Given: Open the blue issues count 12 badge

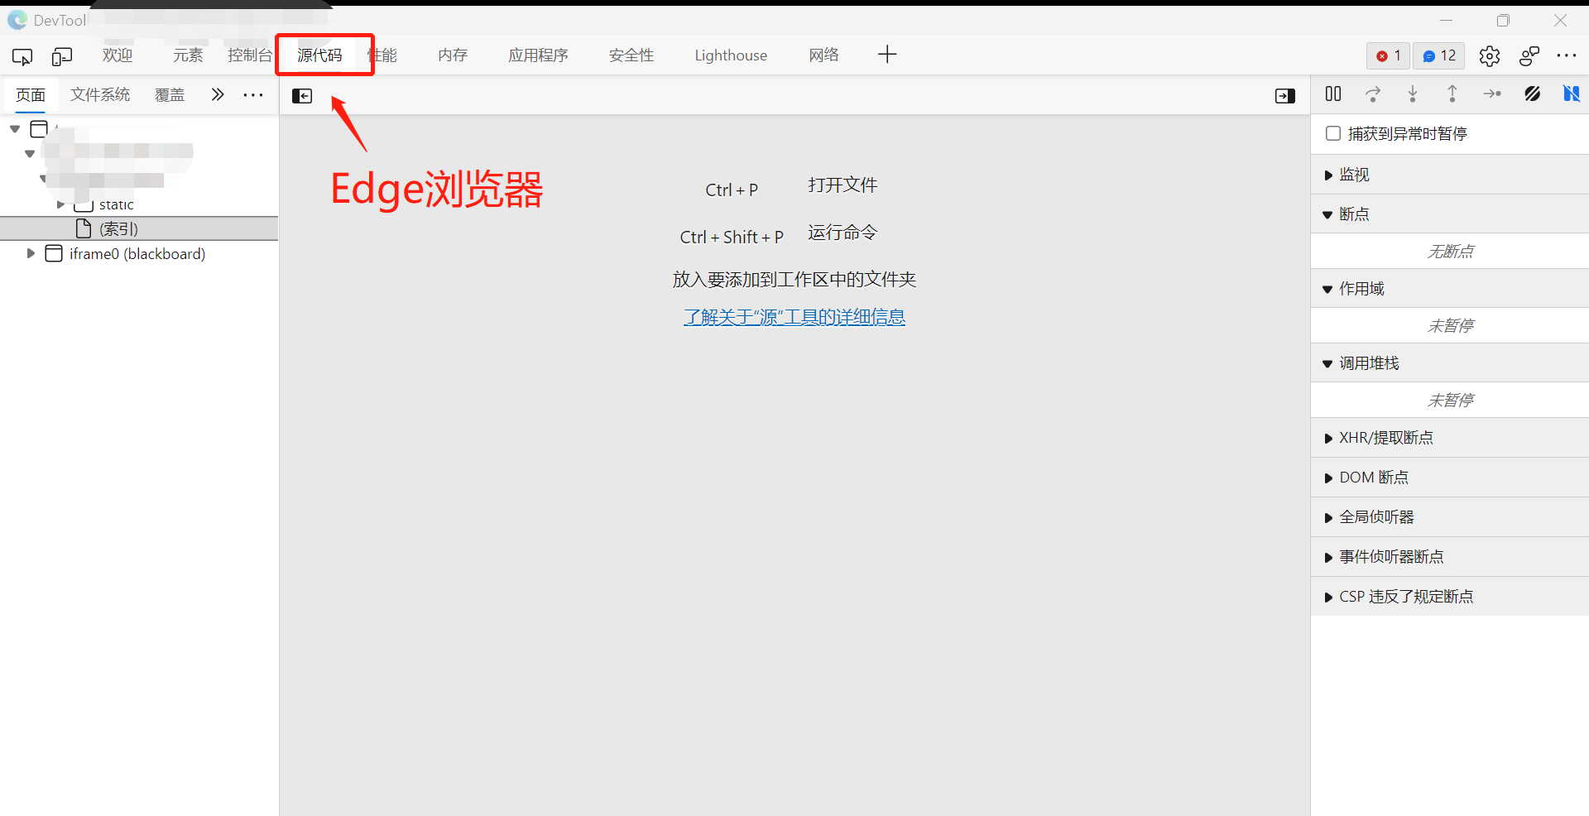Looking at the screenshot, I should 1439,55.
